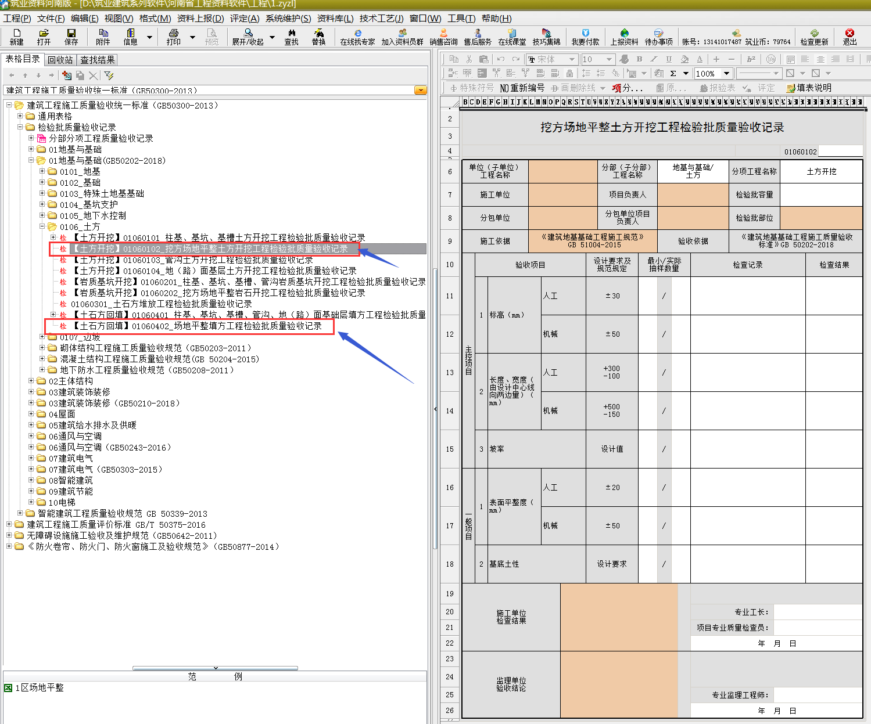Click the add-table icon in tree toolbar

(67, 75)
